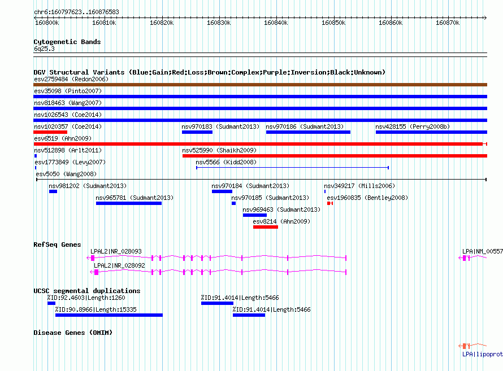Viewport: 503px width, 371px height.
Task: Select esv6519 (Ahn2009) loss variant label
Action: (x=63, y=138)
